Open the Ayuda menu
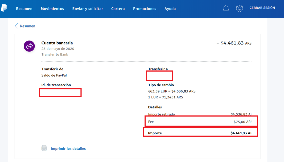 (170, 9)
